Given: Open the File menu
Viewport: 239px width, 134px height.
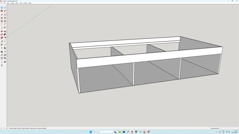Looking at the screenshot, I should tap(1, 3).
